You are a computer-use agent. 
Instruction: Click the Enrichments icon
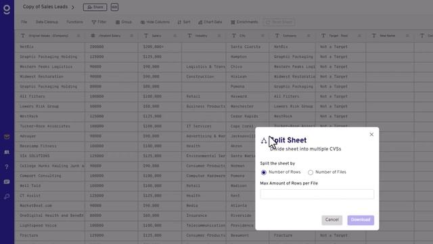coord(233,22)
